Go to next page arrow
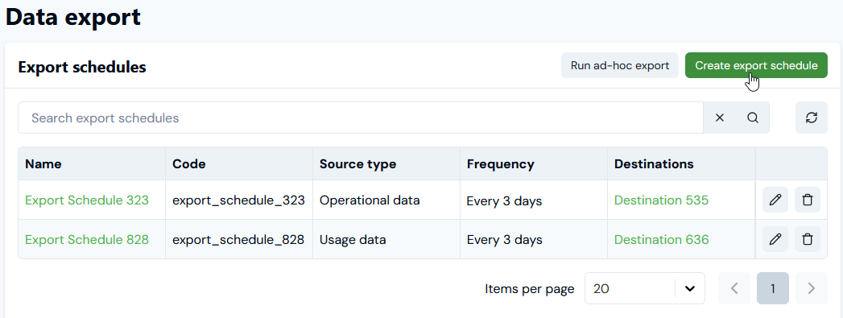Image resolution: width=843 pixels, height=318 pixels. tap(812, 288)
